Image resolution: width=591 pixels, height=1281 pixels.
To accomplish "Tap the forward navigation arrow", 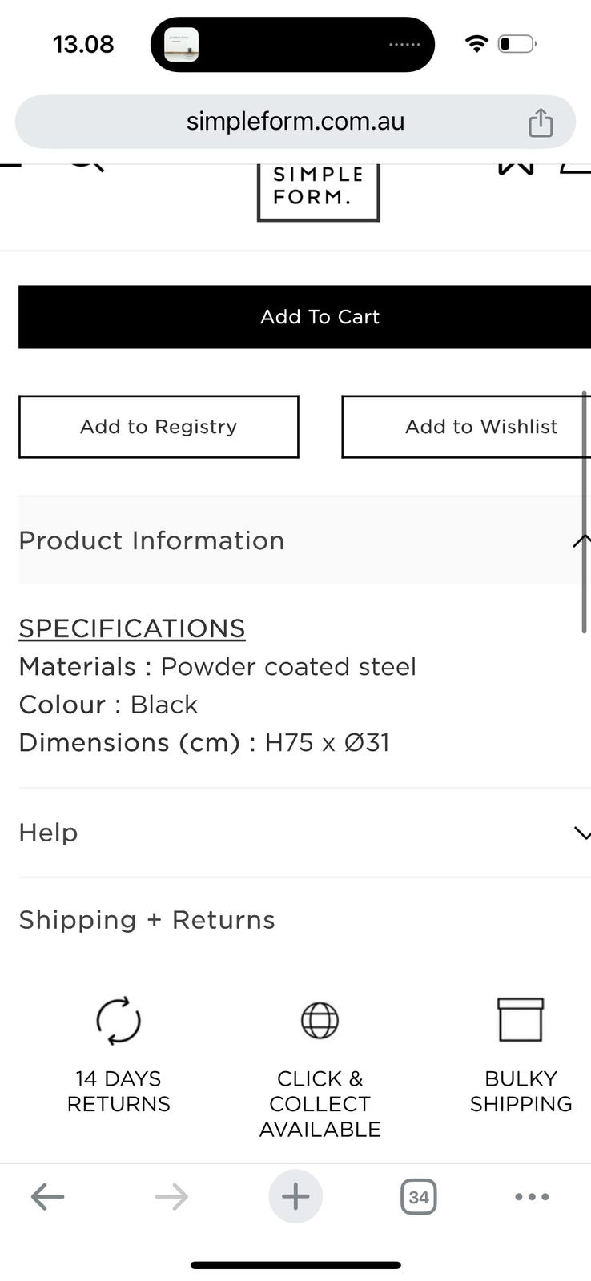I will [x=171, y=1197].
